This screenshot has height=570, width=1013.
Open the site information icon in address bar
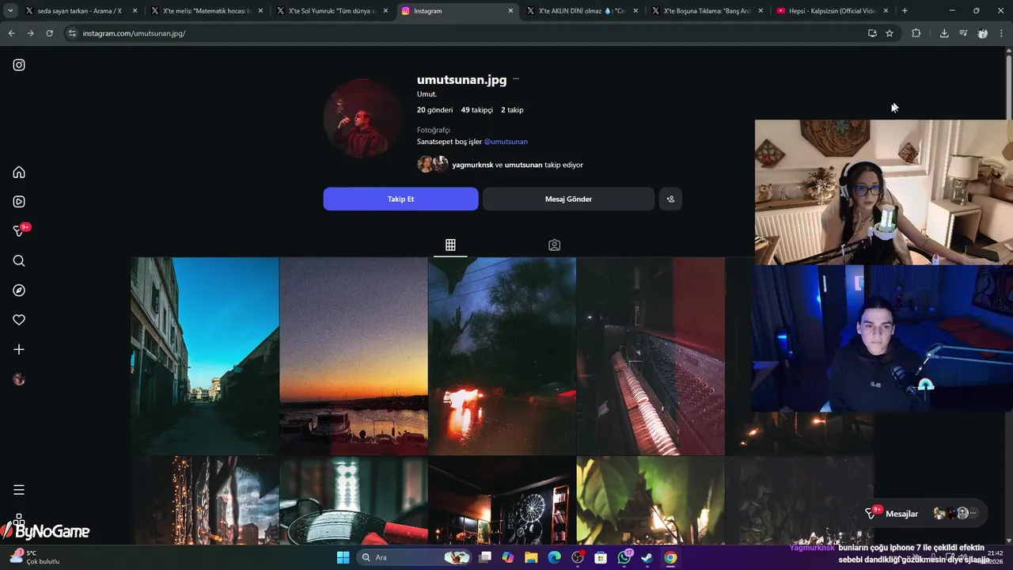72,33
